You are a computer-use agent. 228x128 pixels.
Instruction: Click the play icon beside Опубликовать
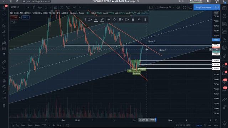(x=217, y=7)
